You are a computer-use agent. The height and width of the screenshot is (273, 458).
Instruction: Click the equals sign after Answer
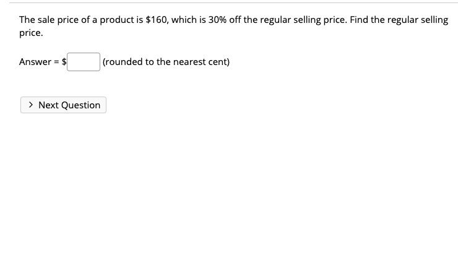click(55, 62)
